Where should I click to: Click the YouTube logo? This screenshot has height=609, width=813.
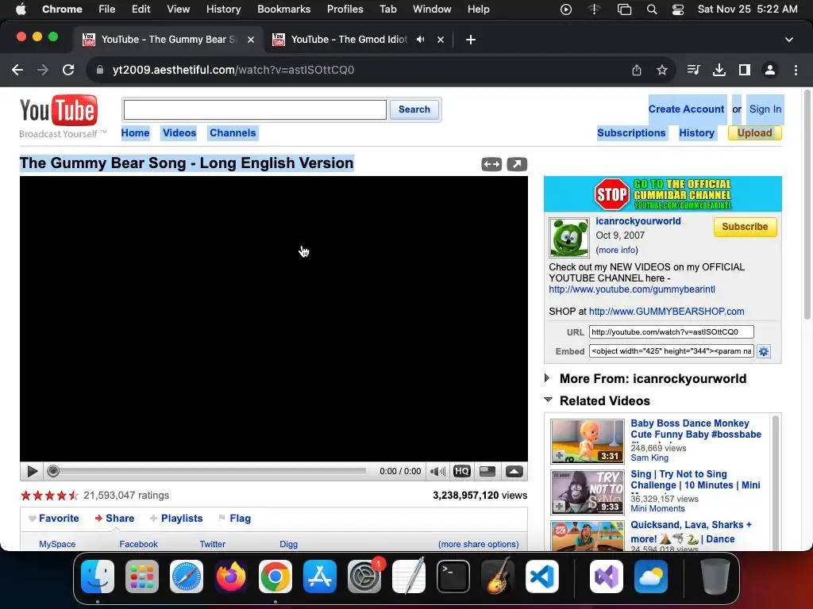(59, 111)
